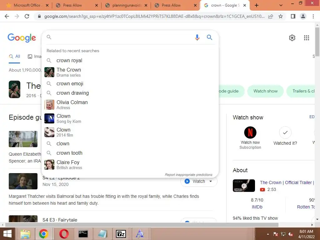This screenshot has height=240, width=320.
Task: Choose Clown Song by Korn suggestion
Action: tap(130, 118)
